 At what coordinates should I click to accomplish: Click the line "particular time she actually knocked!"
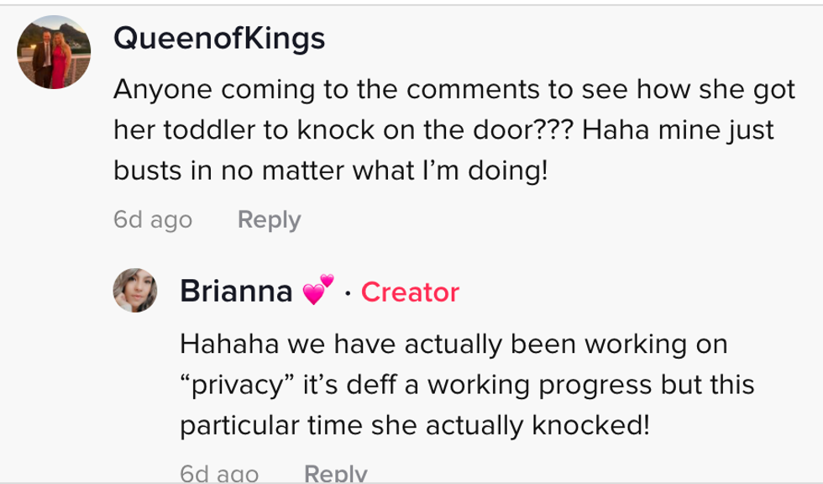point(414,425)
